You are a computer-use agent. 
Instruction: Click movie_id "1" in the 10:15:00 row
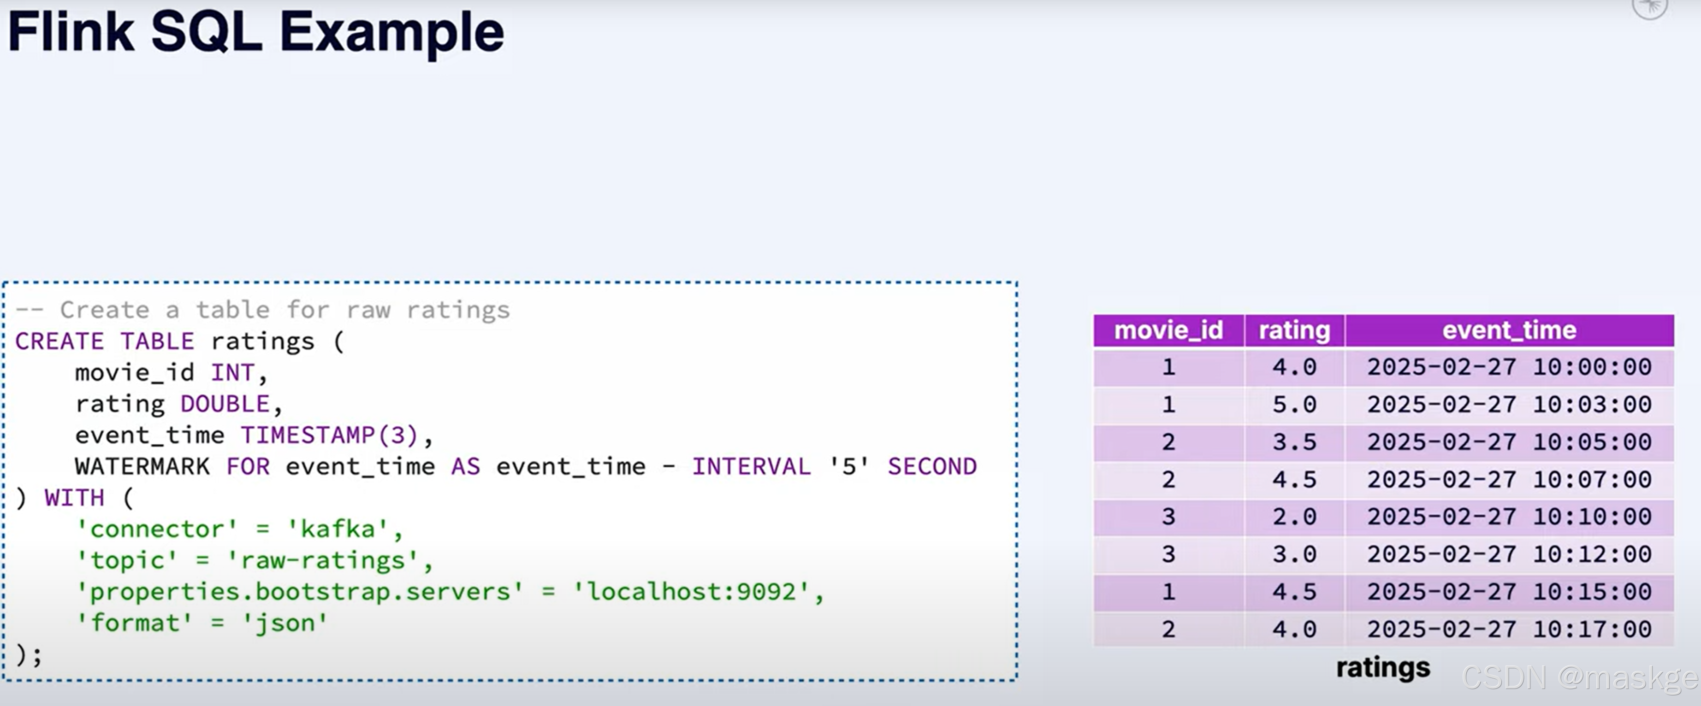click(x=1169, y=592)
